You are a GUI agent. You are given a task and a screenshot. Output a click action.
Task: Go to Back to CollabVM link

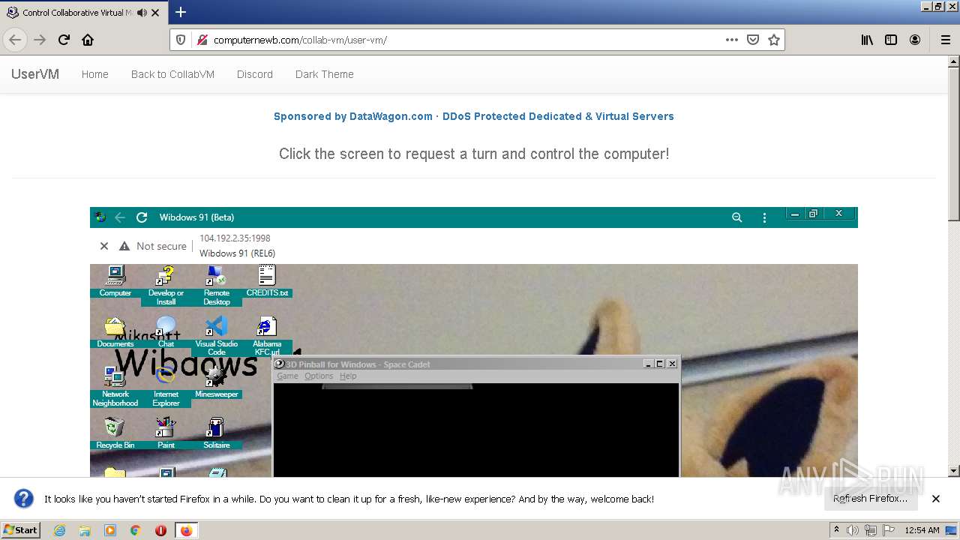(172, 74)
